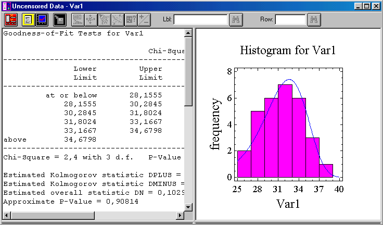This screenshot has width=383, height=225.
Task: Click the 'Lower Limit' column header
Action: point(85,73)
